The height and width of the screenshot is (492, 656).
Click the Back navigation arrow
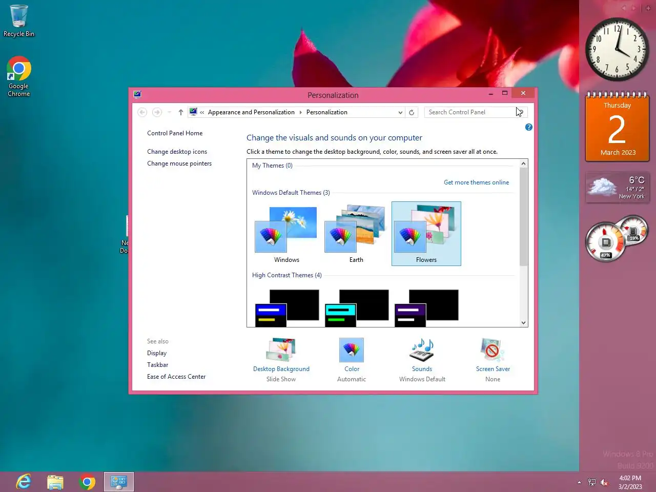click(x=142, y=112)
